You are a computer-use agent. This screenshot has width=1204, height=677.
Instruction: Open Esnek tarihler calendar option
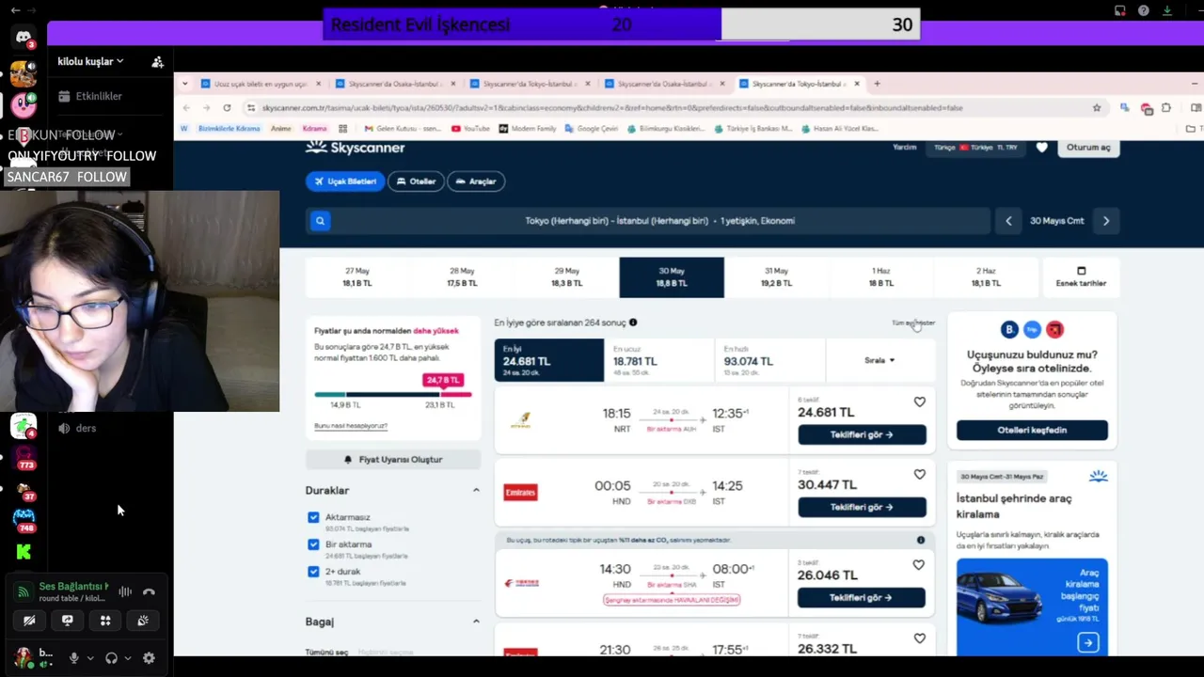point(1081,277)
